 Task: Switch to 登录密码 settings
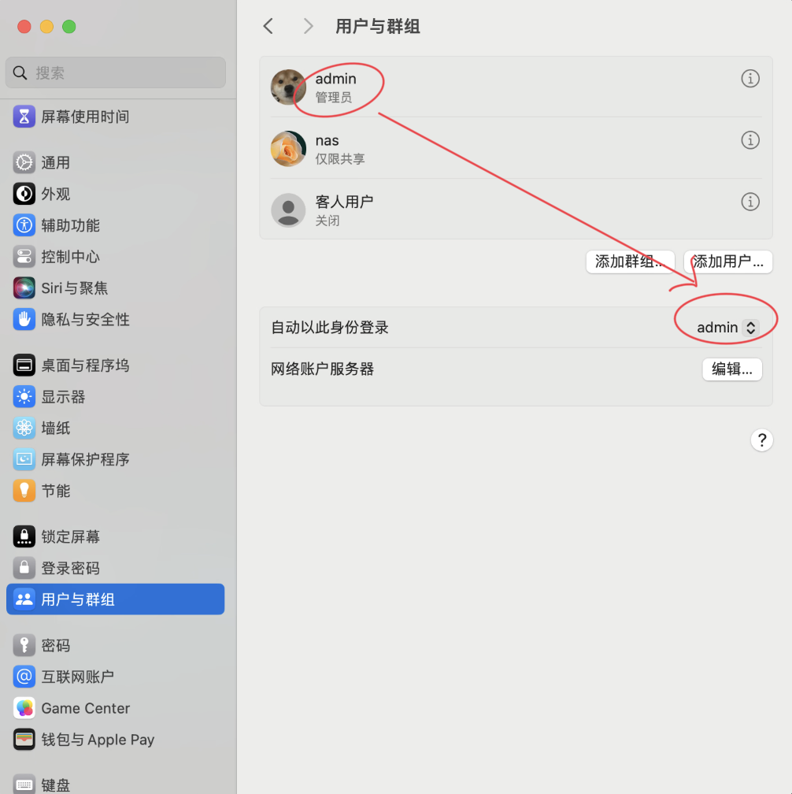(x=24, y=568)
